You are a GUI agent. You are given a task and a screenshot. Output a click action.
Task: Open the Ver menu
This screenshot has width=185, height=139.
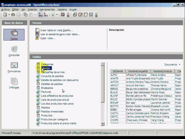pos(23,10)
